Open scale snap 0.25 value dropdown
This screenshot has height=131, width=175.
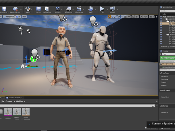tap(145, 17)
